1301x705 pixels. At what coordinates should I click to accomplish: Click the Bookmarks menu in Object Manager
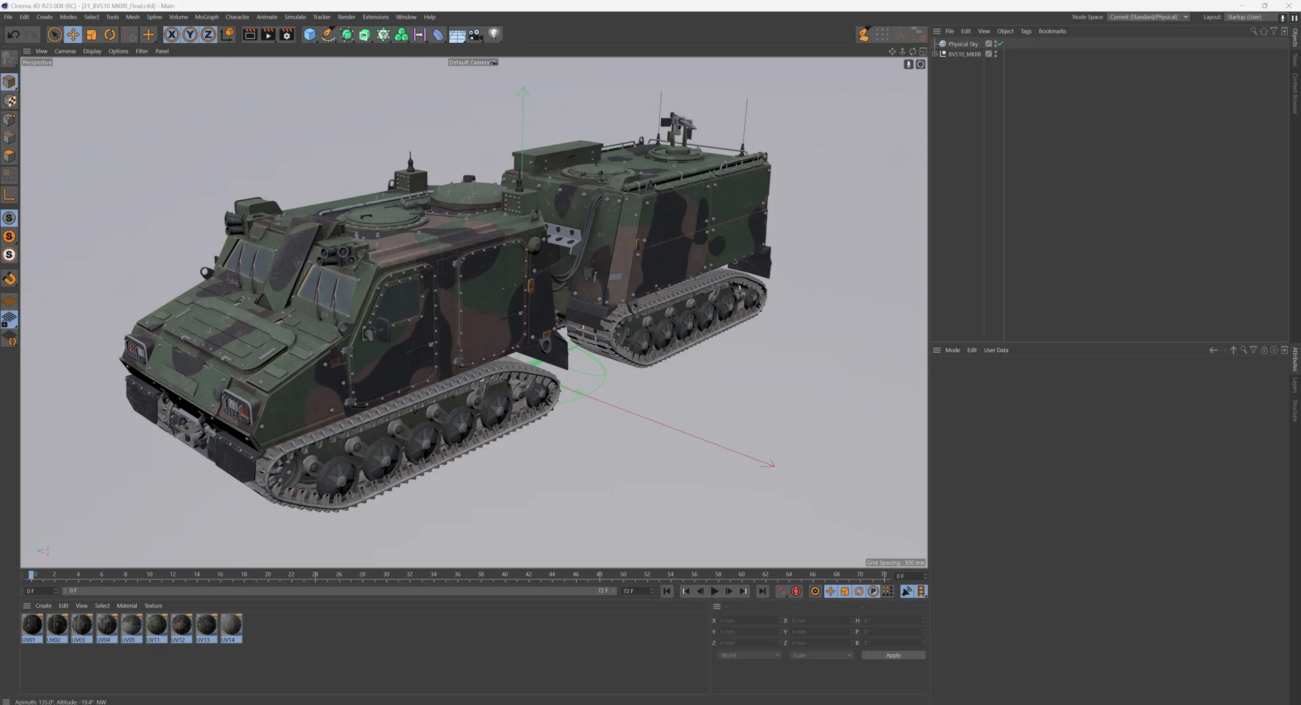click(1051, 31)
